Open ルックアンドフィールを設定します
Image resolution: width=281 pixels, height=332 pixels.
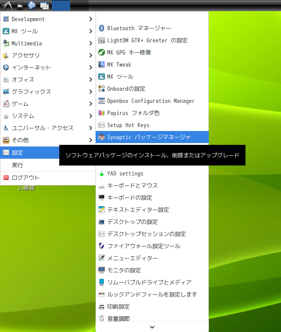(x=152, y=294)
